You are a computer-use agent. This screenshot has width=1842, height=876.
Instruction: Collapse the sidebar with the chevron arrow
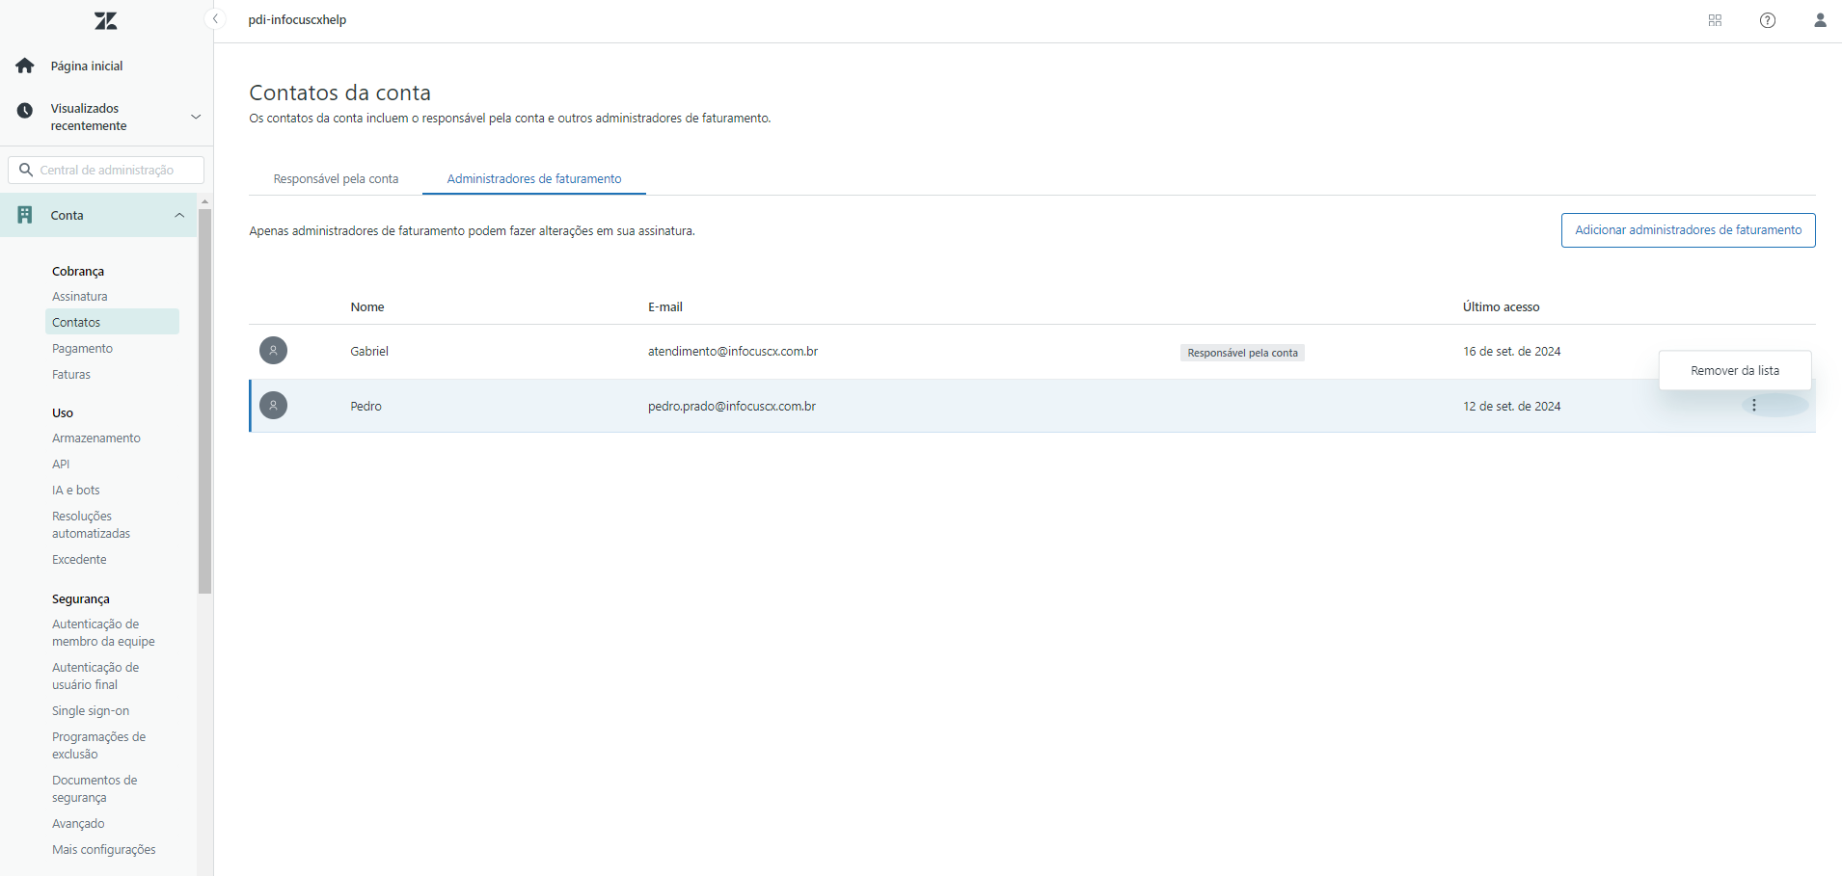[215, 19]
